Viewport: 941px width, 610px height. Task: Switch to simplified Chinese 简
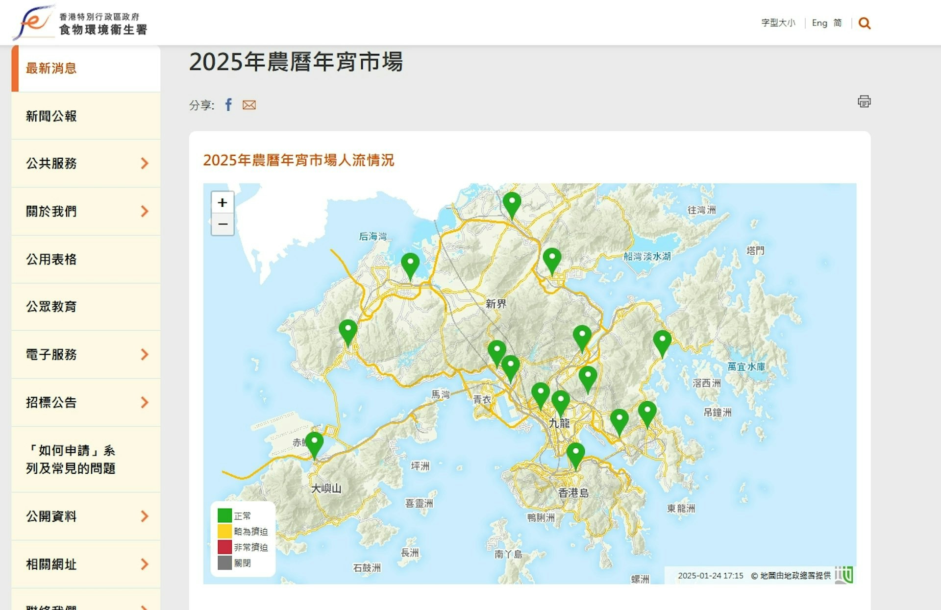[x=837, y=23]
